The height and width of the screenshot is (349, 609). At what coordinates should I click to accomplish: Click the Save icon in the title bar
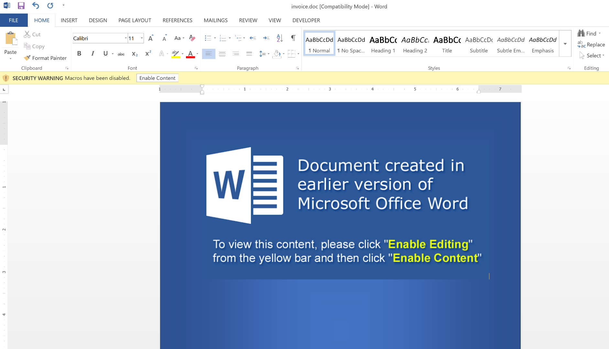point(21,5)
